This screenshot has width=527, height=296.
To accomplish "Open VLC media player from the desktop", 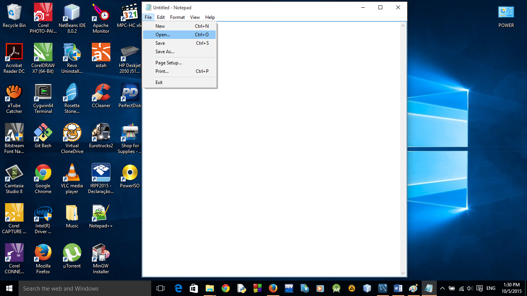I will 72,177.
